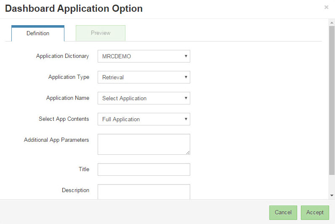This screenshot has width=335, height=224.
Task: Expand the Application Type dropdown set to Retrieval
Action: pos(144,77)
